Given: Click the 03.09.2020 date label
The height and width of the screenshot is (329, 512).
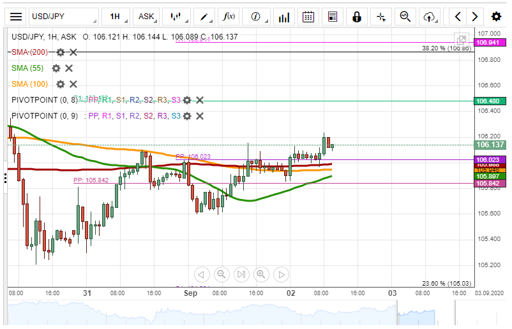Looking at the screenshot, I should [489, 293].
